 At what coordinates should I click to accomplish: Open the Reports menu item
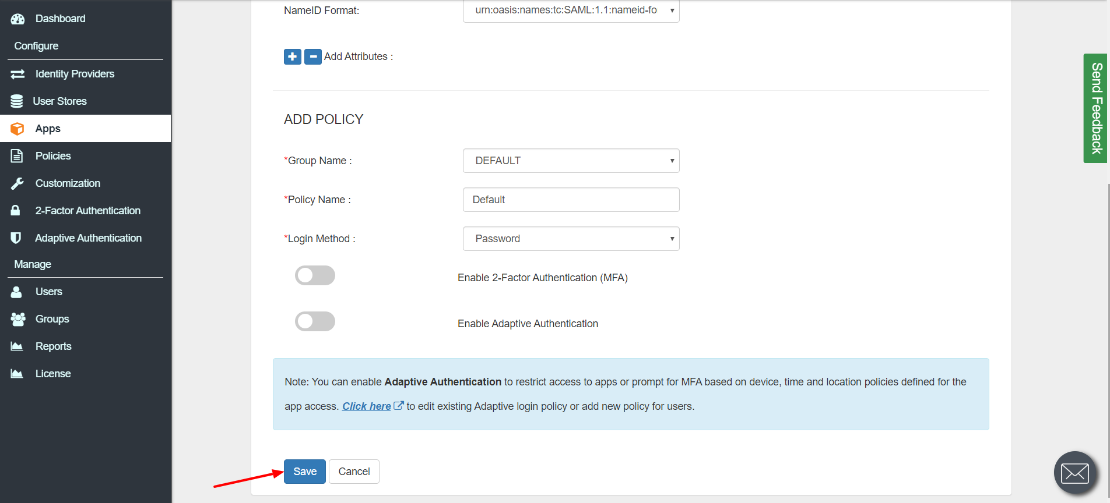pos(53,346)
